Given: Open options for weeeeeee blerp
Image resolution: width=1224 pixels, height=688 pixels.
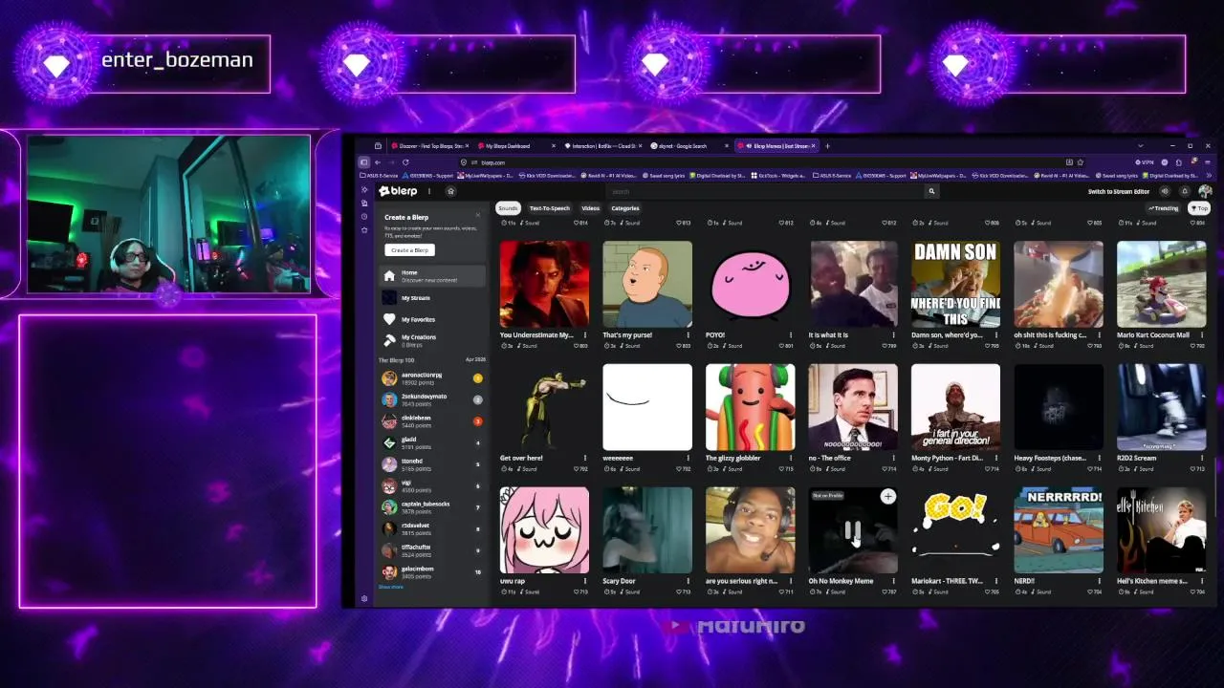Looking at the screenshot, I should tap(688, 458).
